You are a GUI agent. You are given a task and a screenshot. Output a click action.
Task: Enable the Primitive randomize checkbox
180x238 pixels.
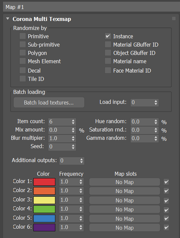(23, 36)
